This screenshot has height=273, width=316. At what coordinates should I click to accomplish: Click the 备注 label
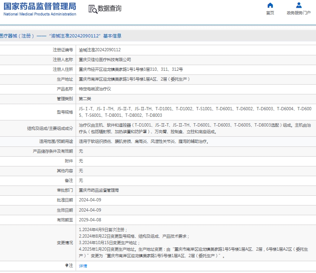tap(69, 181)
